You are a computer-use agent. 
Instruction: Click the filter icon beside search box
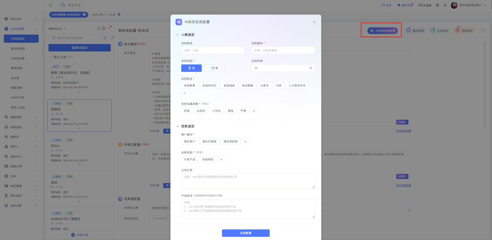tap(105, 38)
